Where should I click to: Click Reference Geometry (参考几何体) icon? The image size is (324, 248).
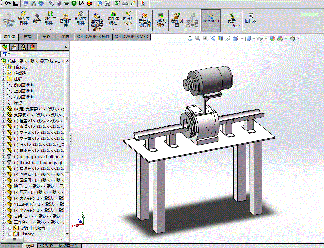click(x=128, y=14)
